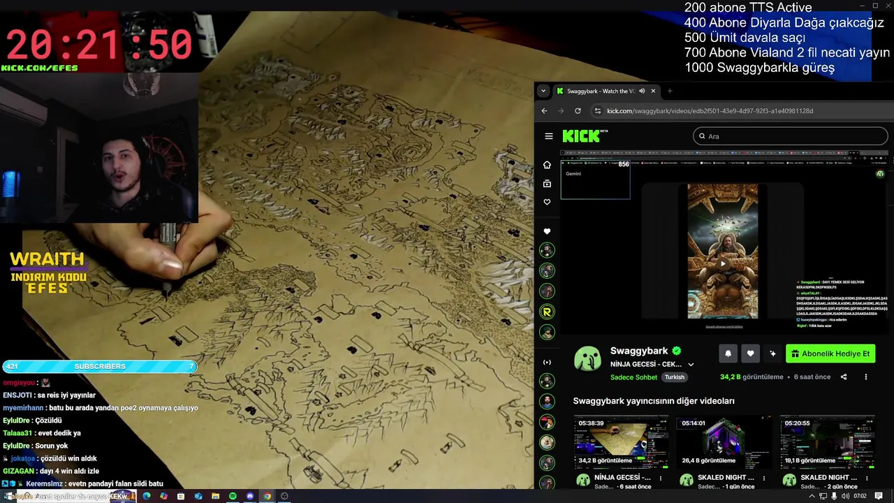Play the Swaggybark video
Viewport: 894px width, 503px height.
[723, 263]
